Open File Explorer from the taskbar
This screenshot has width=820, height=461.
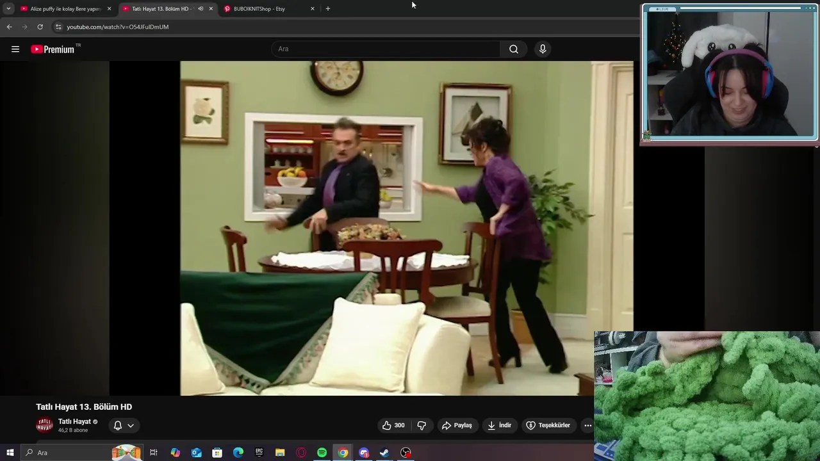click(x=280, y=453)
